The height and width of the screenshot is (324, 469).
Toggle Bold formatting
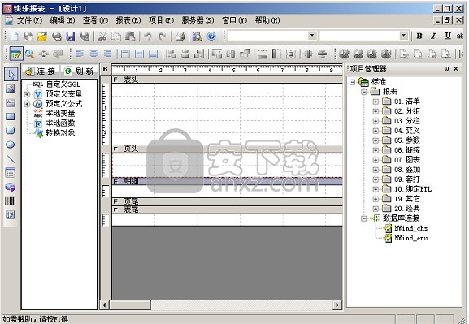419,37
